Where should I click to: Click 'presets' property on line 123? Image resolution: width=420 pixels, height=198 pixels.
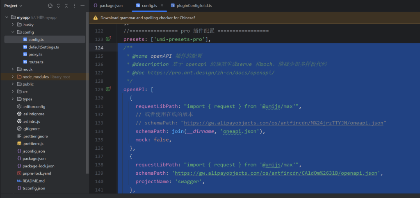tap(134, 40)
